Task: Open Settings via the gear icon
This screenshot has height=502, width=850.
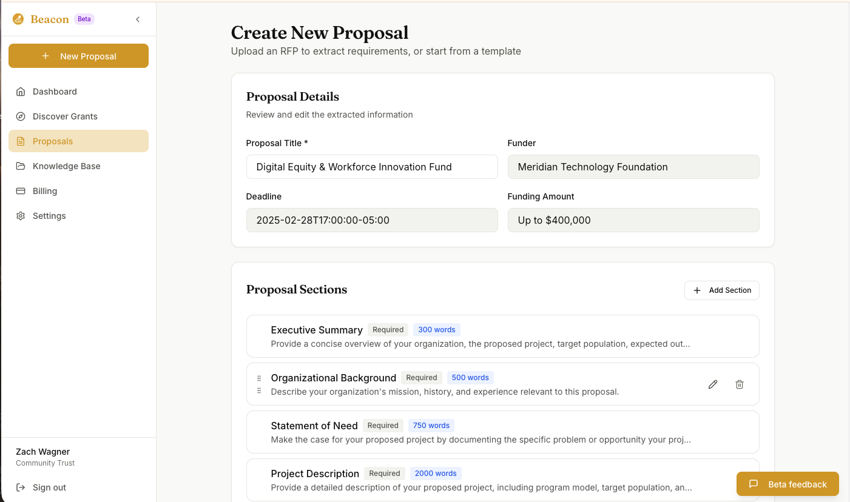Action: [21, 215]
